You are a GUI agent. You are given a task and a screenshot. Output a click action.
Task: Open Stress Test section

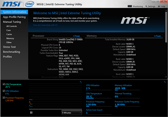(x=9, y=47)
